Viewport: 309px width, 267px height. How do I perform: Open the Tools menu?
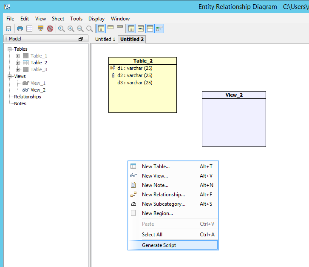point(77,19)
